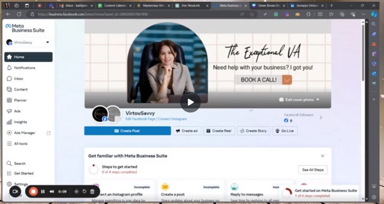Open Edge sidebar search icon

(374, 24)
